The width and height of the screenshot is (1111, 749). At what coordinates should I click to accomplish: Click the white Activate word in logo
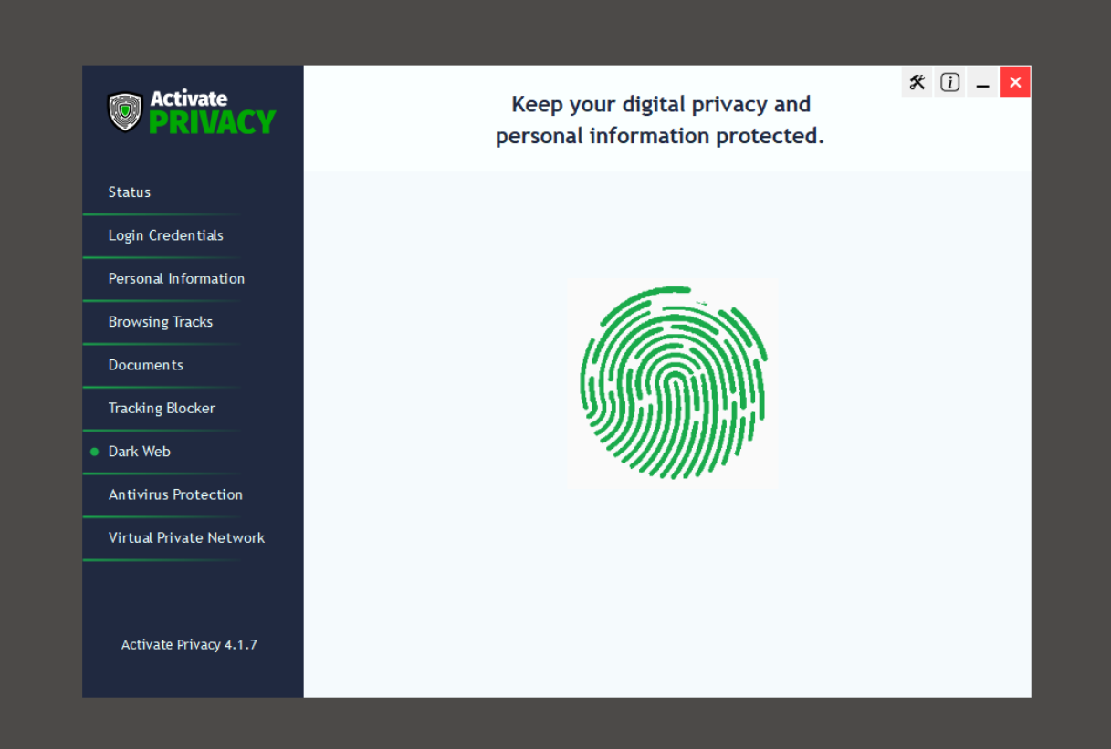(x=189, y=99)
